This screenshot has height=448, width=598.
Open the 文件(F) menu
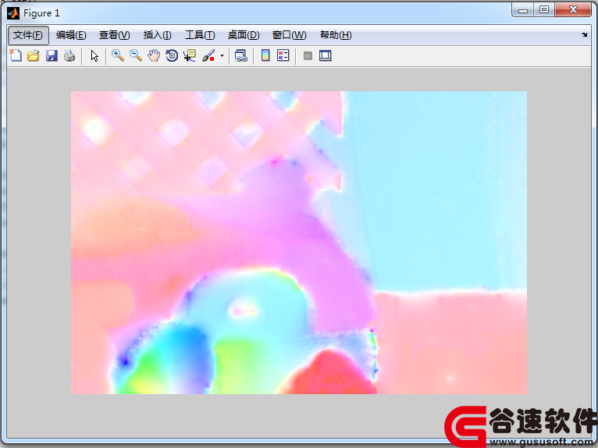[x=28, y=35]
